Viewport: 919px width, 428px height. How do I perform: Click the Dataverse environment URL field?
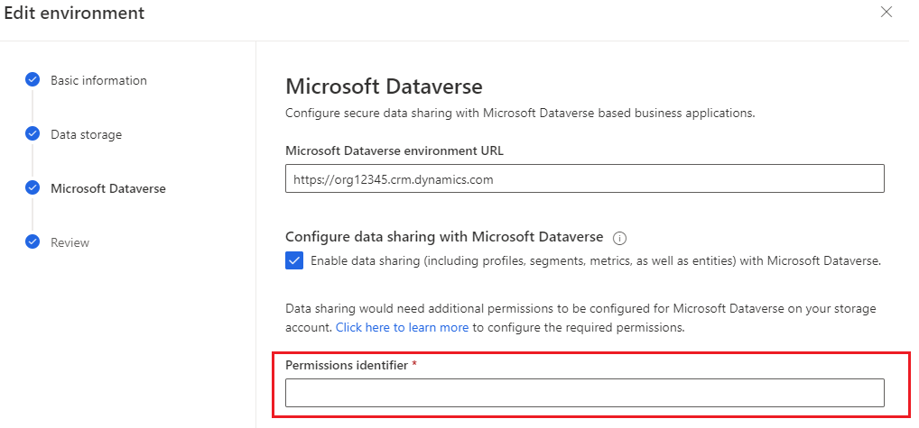[x=584, y=179]
